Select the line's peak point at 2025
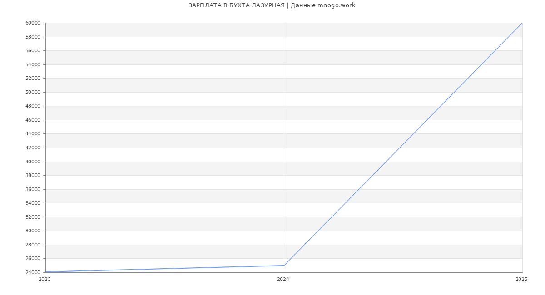Screen dimensions: 545x295 click(522, 23)
